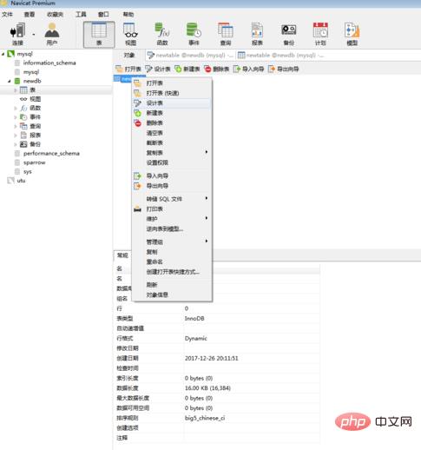The image size is (421, 450).
Task: Open the 工具 (Tools) menu
Action: [81, 14]
